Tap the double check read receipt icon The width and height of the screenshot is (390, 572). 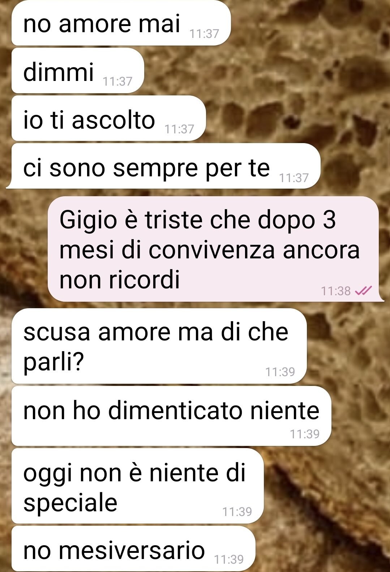click(x=364, y=290)
